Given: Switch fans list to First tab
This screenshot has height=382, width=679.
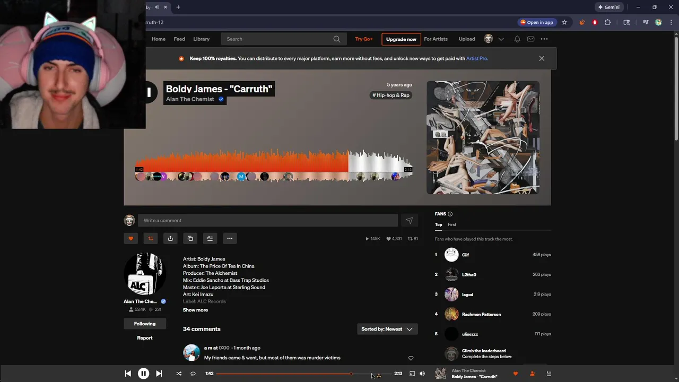Looking at the screenshot, I should pos(452,224).
